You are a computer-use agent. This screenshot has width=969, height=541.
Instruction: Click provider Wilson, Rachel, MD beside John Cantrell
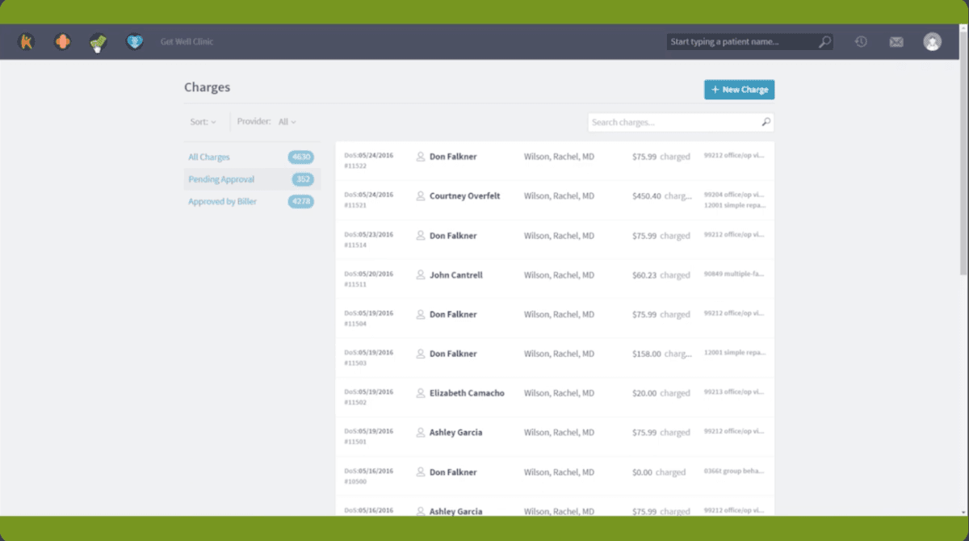point(559,275)
